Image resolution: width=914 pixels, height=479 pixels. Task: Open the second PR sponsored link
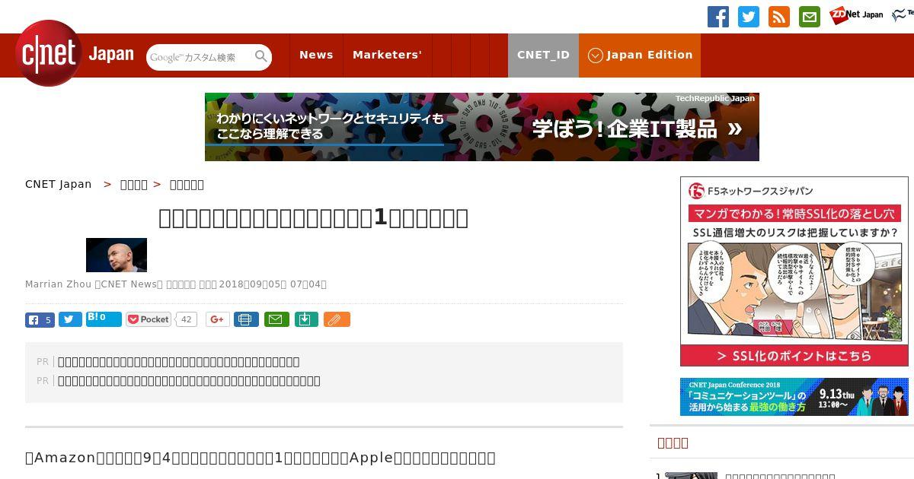189,381
